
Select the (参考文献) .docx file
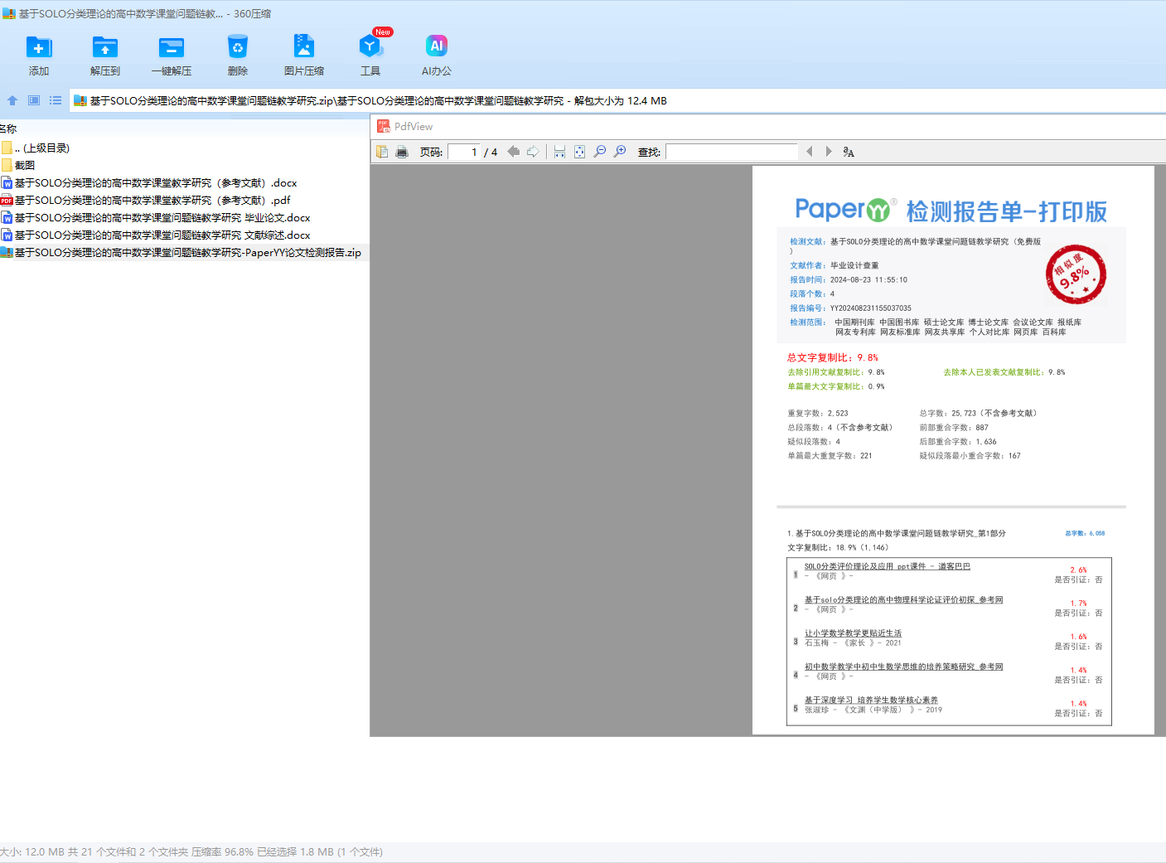(149, 182)
